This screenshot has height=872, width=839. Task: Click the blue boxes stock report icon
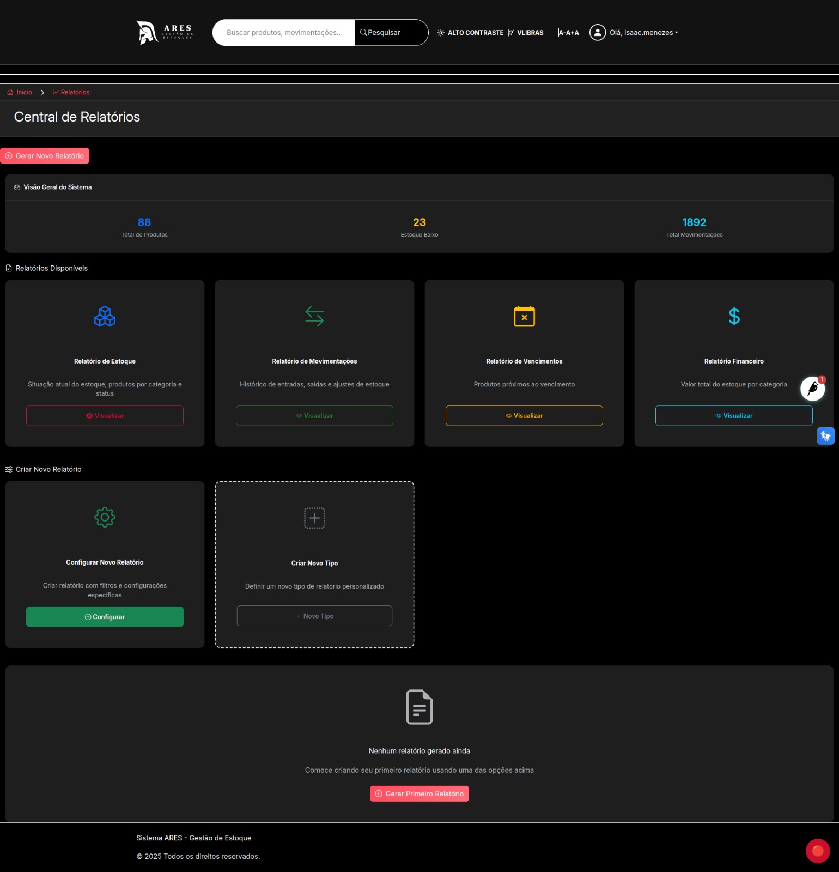(105, 316)
